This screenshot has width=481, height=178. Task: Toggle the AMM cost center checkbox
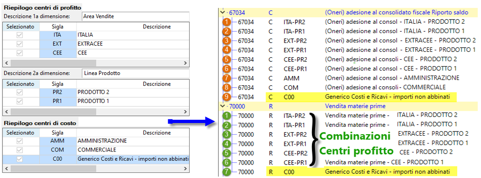(20, 141)
